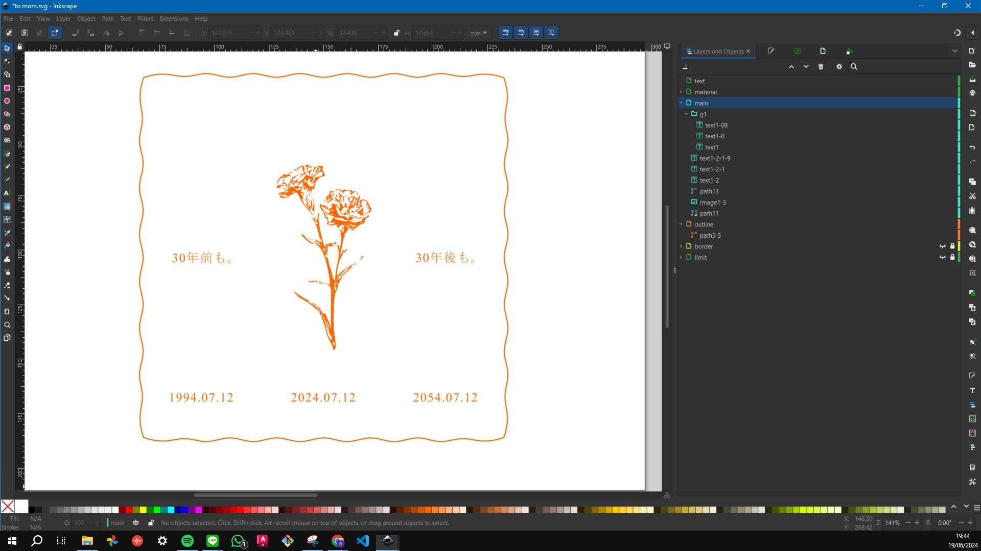Select the Shape Builder tool
This screenshot has height=551, width=981.
point(7,74)
